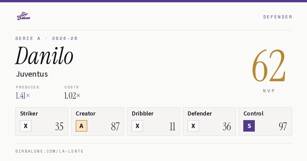Open the sirbalone.com/la-lente link
Screen dimensions: 307x161
click(x=50, y=151)
